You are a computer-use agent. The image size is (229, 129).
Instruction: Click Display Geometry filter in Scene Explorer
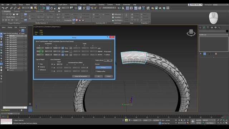1,34
